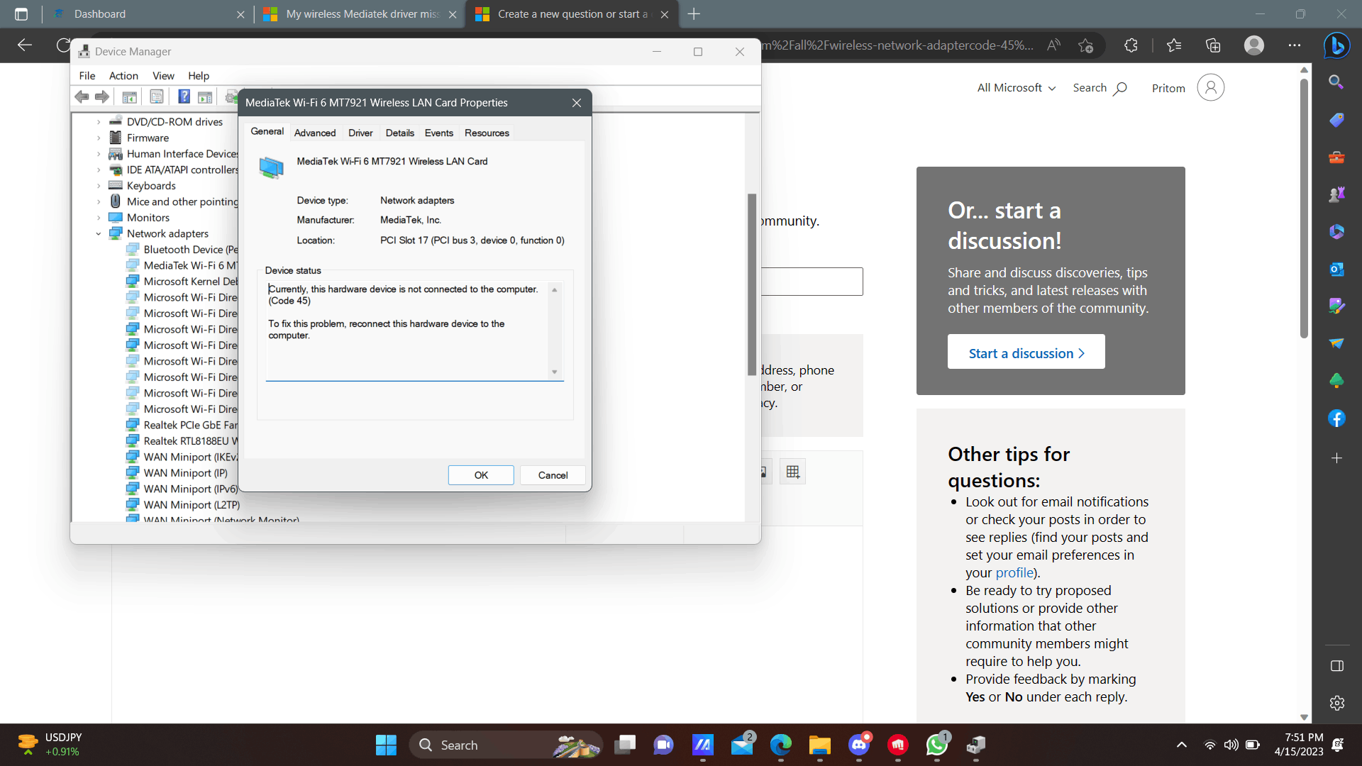1362x766 pixels.
Task: Click the Edge Favorites star icon
Action: tap(1174, 45)
